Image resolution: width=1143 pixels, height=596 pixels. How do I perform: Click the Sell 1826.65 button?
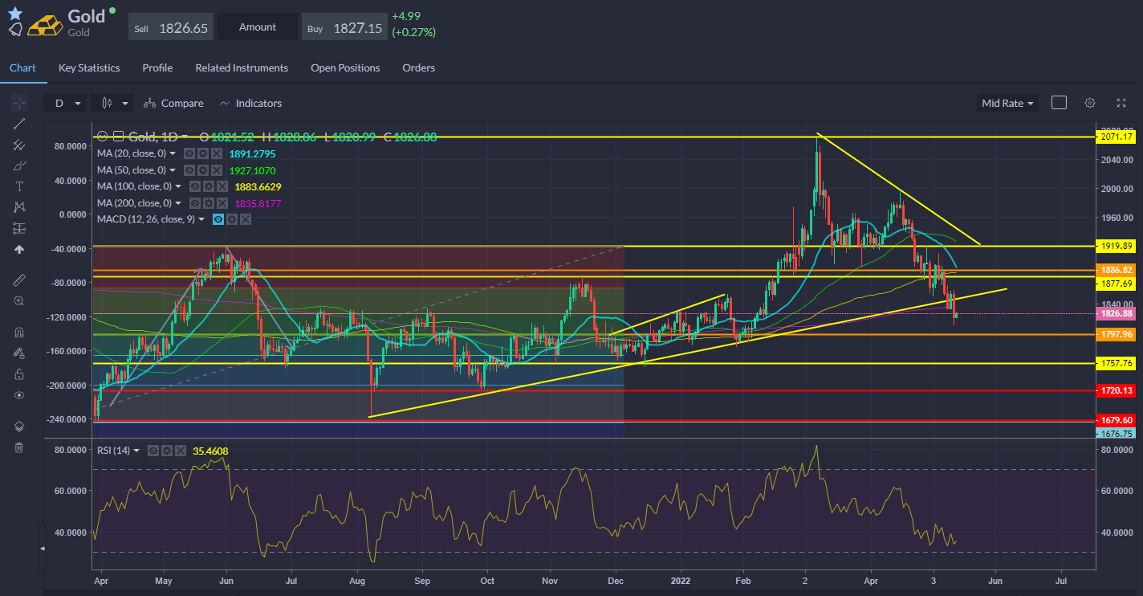170,27
